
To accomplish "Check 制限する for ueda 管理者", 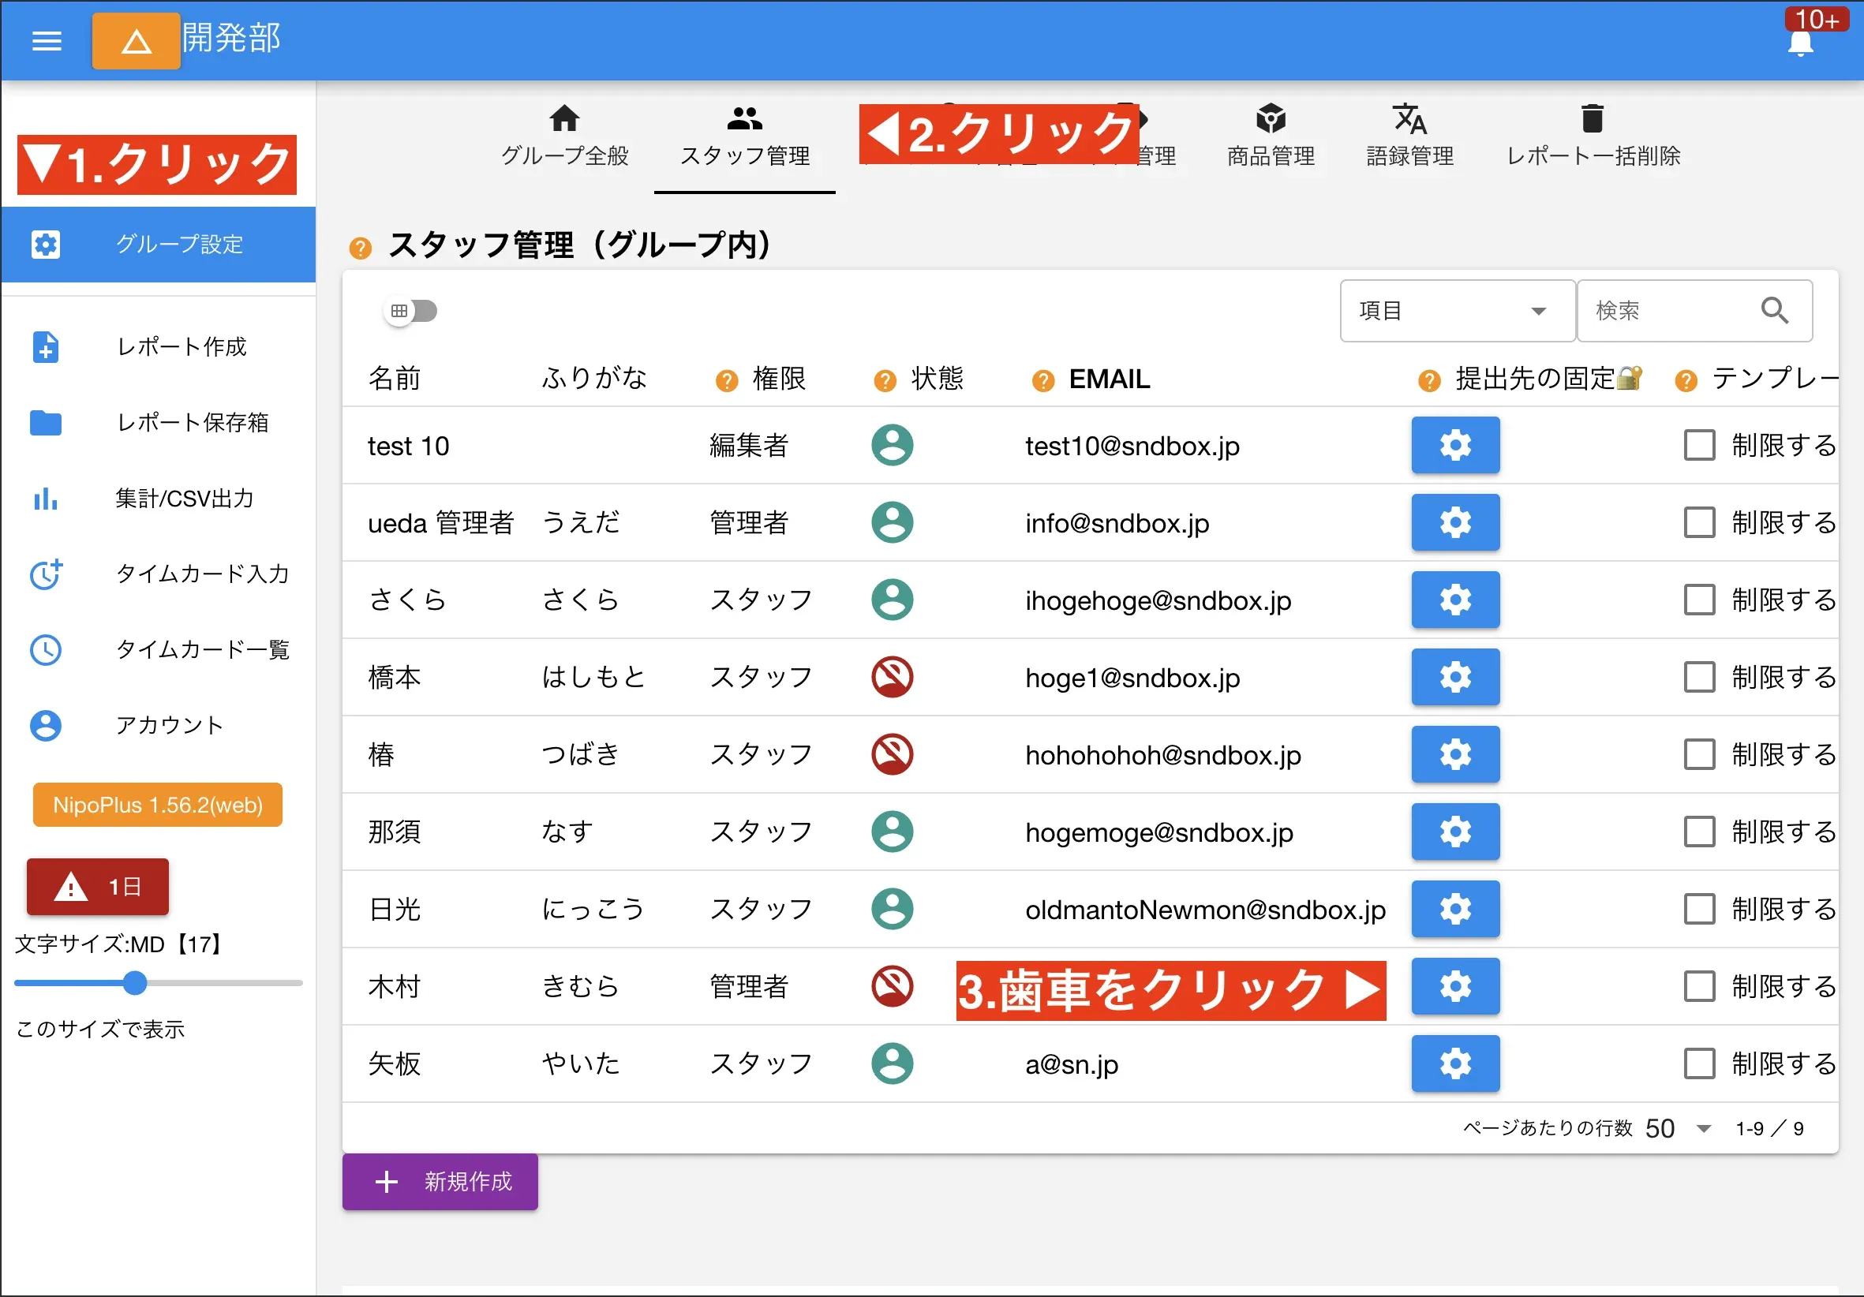I will click(x=1700, y=523).
